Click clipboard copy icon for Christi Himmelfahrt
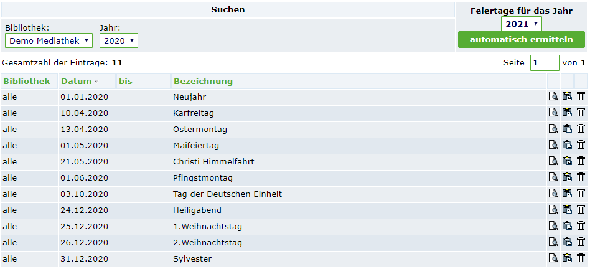This screenshot has height=269, width=590. point(567,161)
